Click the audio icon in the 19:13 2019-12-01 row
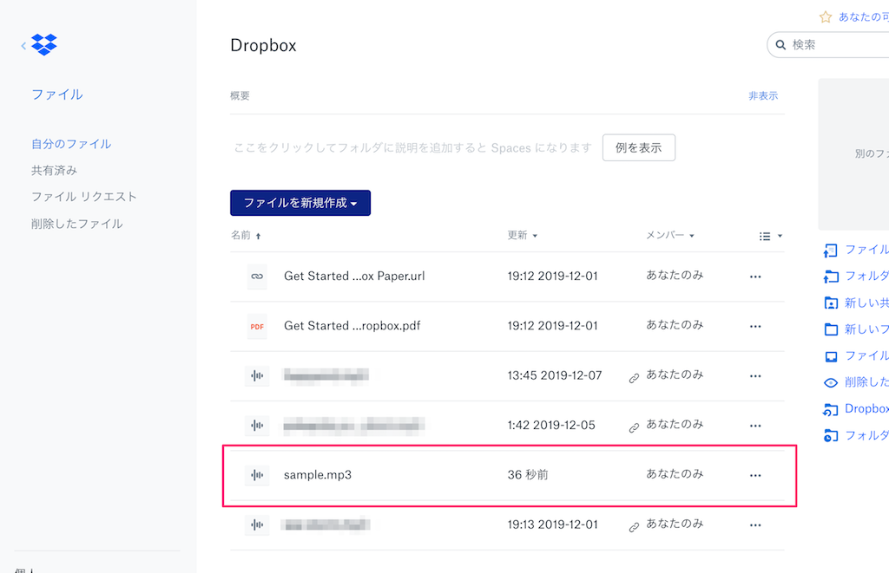This screenshot has width=889, height=573. (257, 524)
